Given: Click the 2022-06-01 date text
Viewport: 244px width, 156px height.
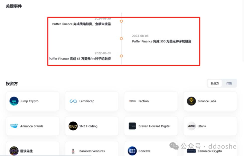Looking at the screenshot, I should point(103,53).
